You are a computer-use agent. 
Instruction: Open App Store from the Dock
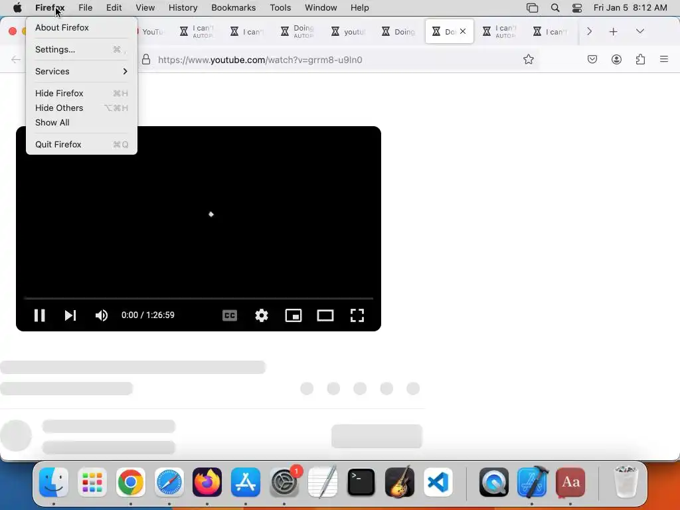[246, 482]
